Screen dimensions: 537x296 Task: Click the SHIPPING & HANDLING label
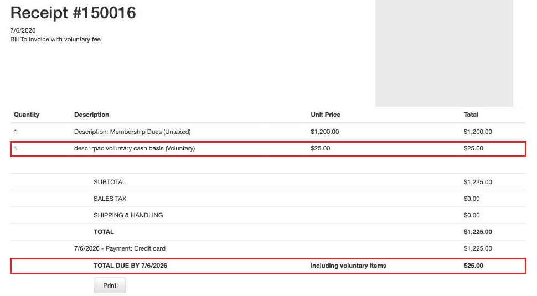tap(128, 215)
